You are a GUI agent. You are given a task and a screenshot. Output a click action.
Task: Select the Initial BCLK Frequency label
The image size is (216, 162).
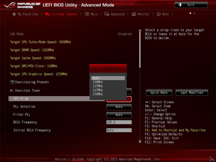coord(32,130)
